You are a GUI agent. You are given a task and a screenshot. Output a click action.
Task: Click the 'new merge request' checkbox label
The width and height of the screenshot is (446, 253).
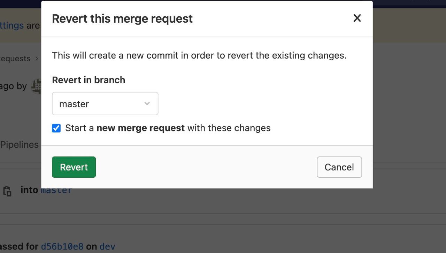pos(168,128)
